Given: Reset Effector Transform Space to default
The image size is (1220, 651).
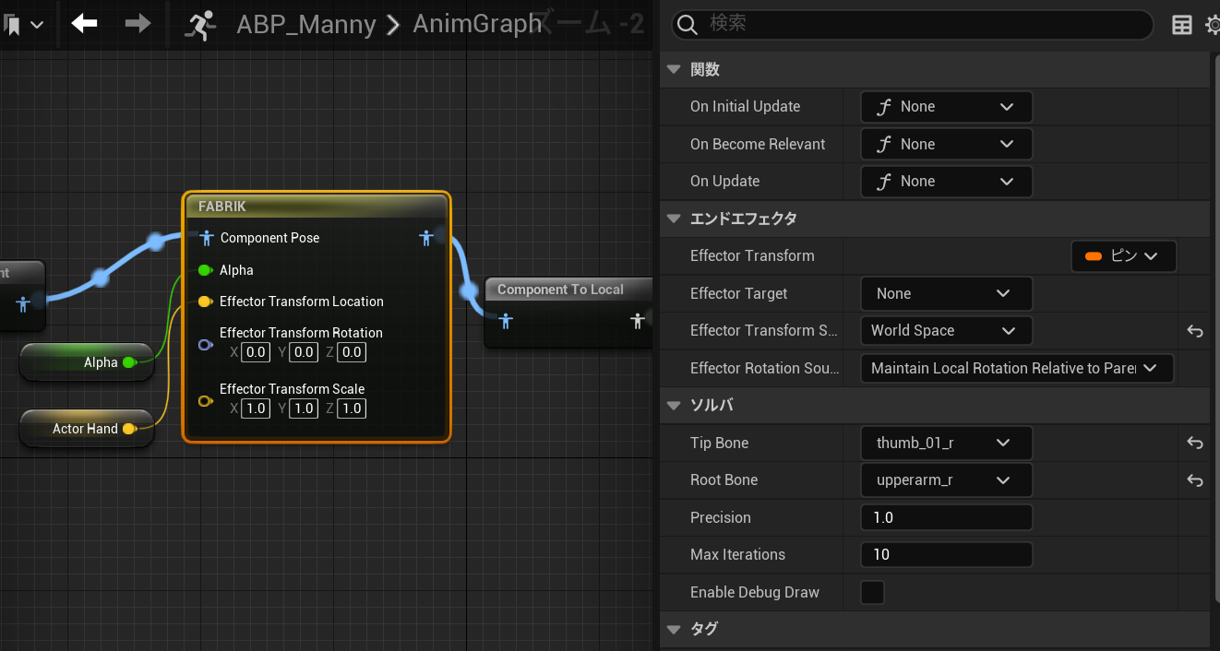Looking at the screenshot, I should [1195, 331].
